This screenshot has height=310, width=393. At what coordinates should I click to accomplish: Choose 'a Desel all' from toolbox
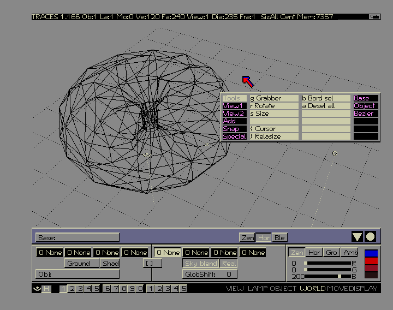pyautogui.click(x=326, y=106)
